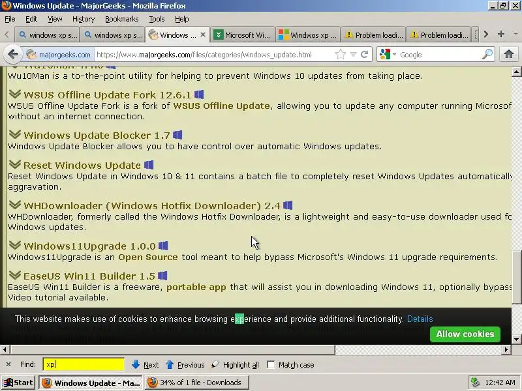Click the Next find arrow icon
The image size is (522, 391).
pyautogui.click(x=136, y=364)
